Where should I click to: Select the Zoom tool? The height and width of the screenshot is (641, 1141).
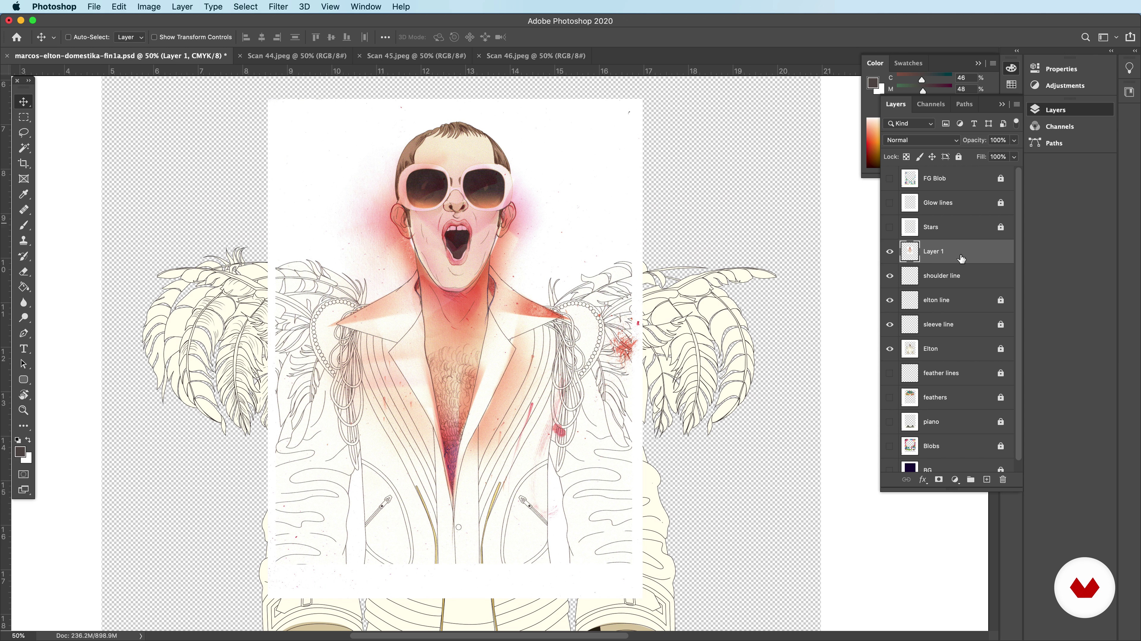point(23,410)
